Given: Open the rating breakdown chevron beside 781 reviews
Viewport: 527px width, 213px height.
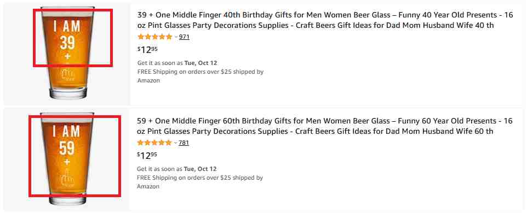Looking at the screenshot, I should click(175, 143).
